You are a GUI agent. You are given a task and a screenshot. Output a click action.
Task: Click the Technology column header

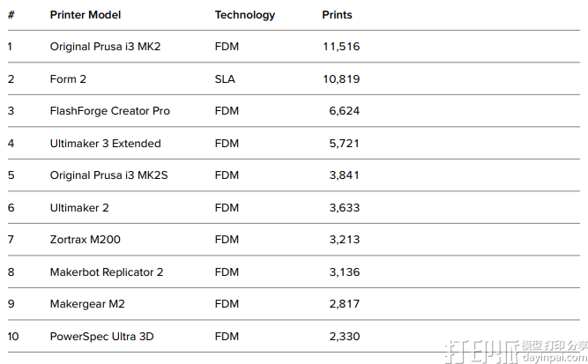pyautogui.click(x=245, y=15)
